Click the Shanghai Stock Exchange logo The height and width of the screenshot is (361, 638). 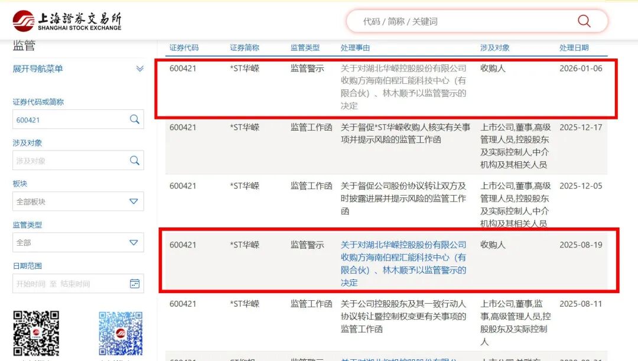67,21
